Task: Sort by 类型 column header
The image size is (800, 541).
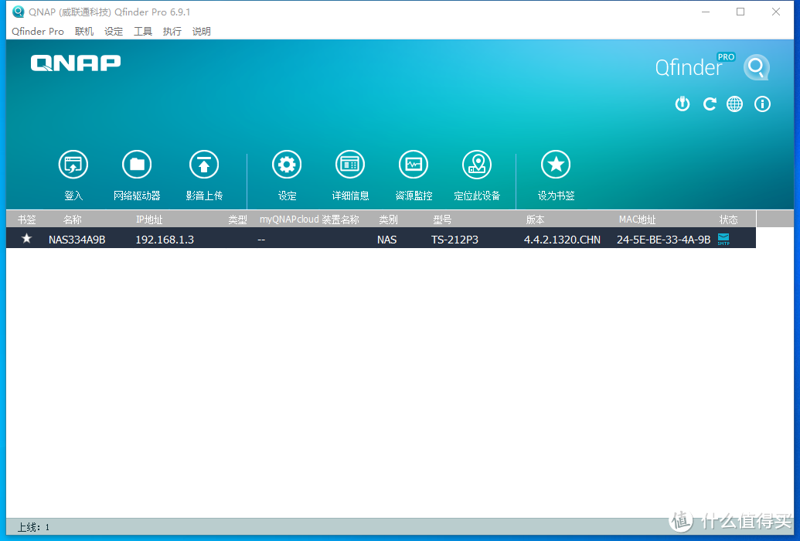Action: [237, 219]
